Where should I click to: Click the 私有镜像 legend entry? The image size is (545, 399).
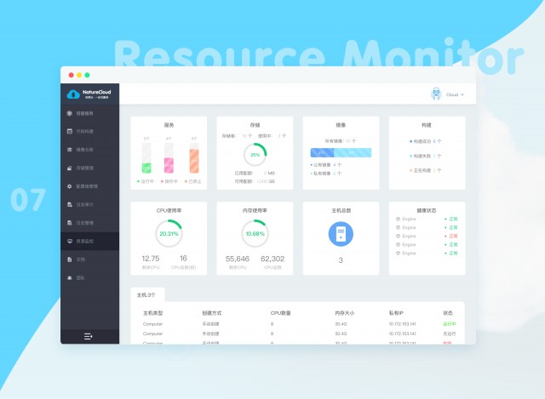tap(325, 174)
